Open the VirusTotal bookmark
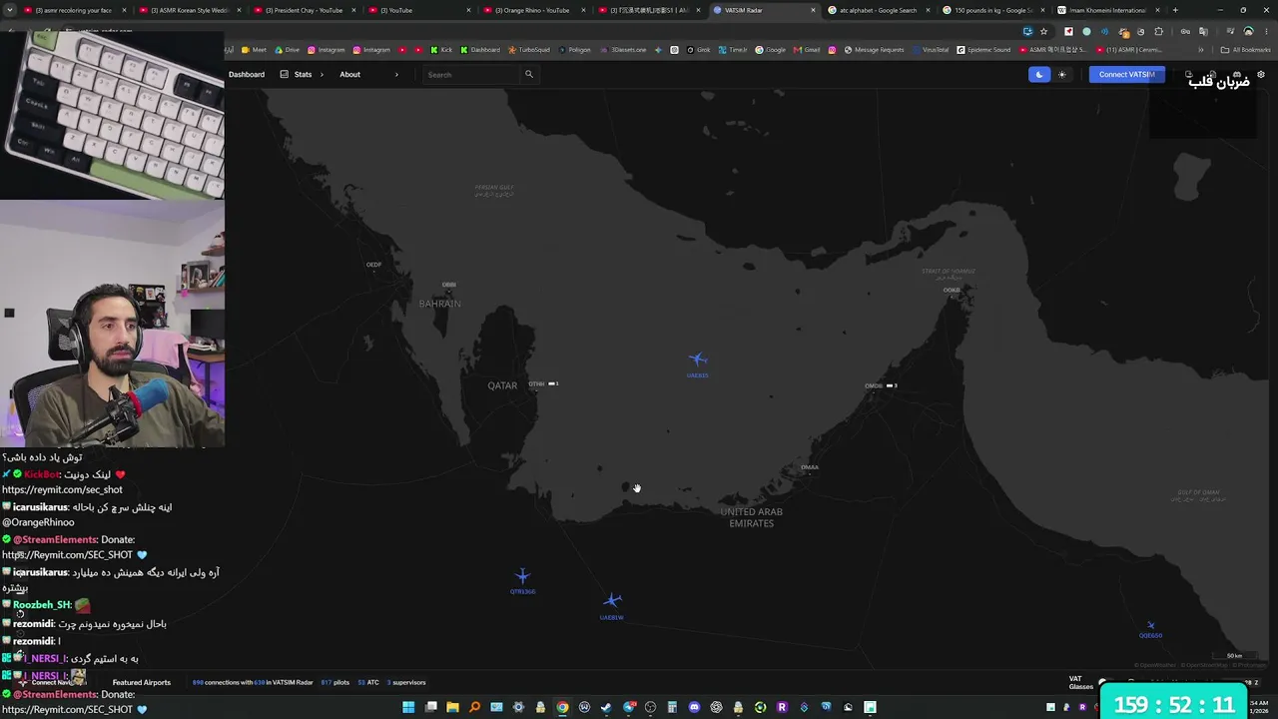Image resolution: width=1278 pixels, height=719 pixels. pyautogui.click(x=931, y=50)
